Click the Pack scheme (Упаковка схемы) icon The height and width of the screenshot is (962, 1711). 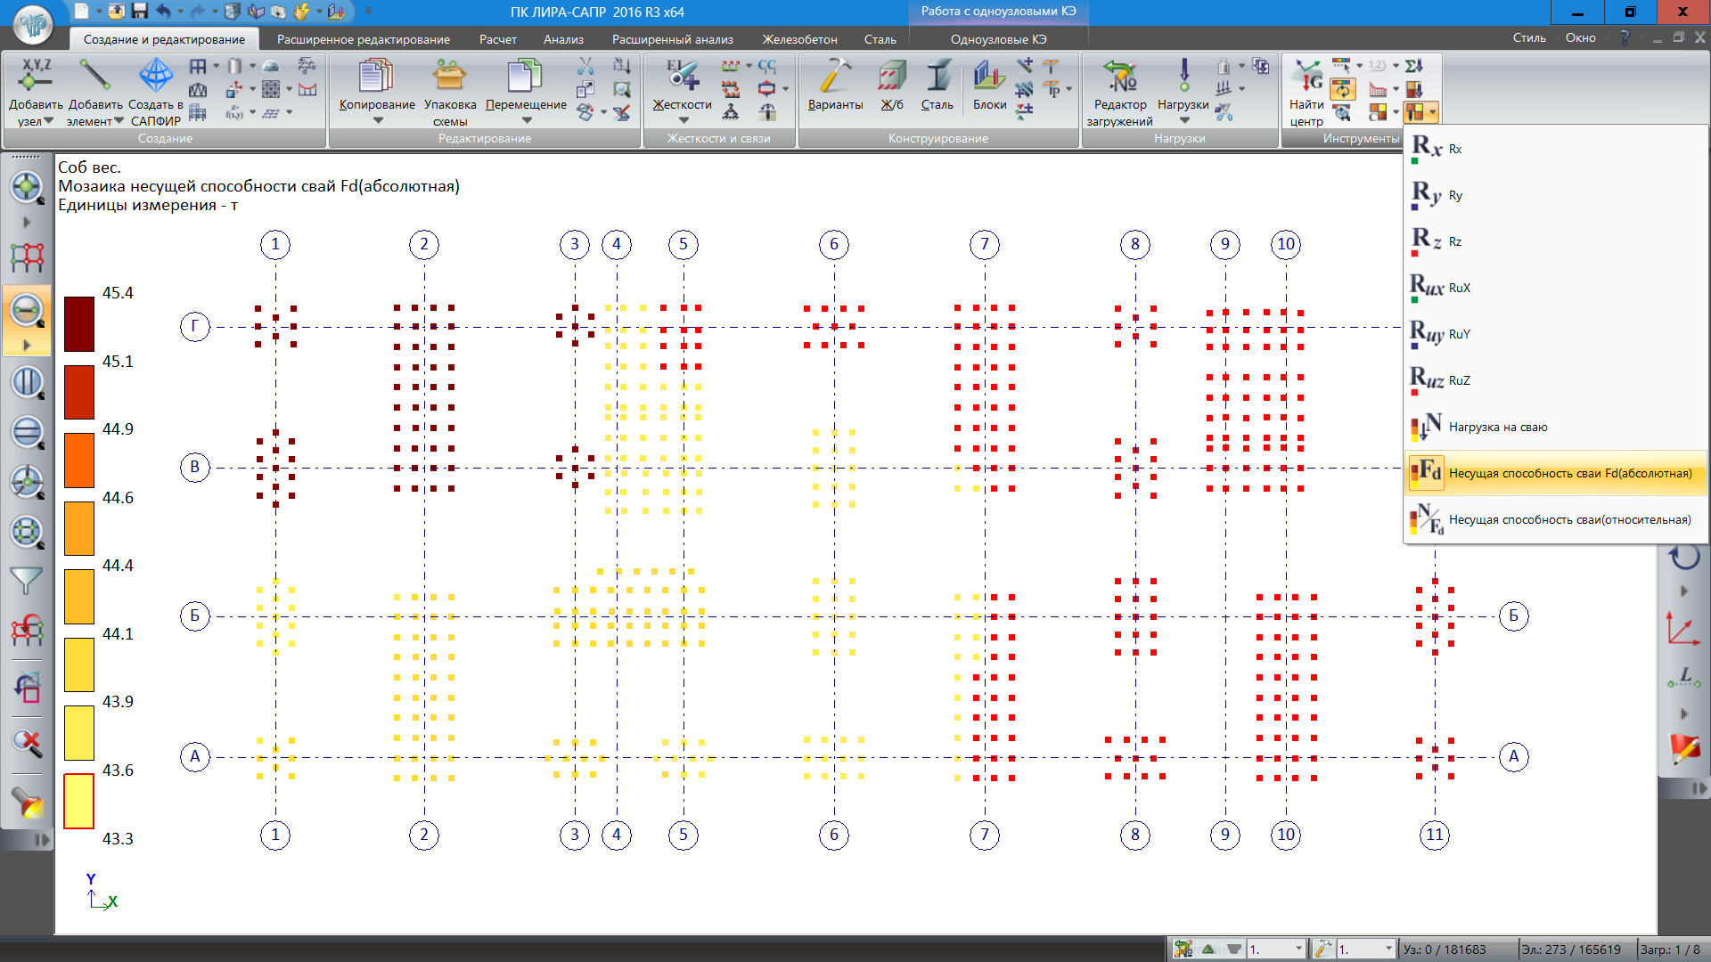[x=449, y=77]
